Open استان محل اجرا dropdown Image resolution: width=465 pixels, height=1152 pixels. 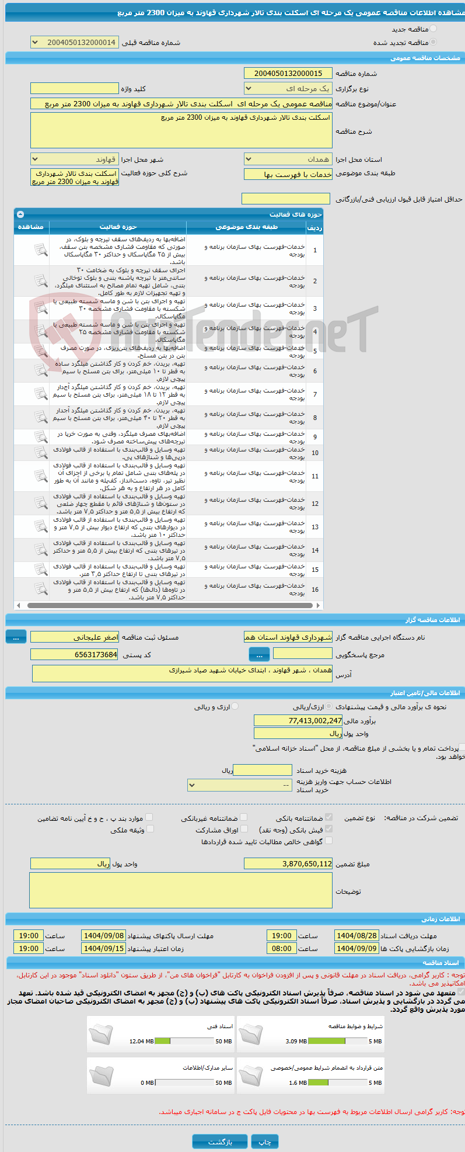coord(288,159)
